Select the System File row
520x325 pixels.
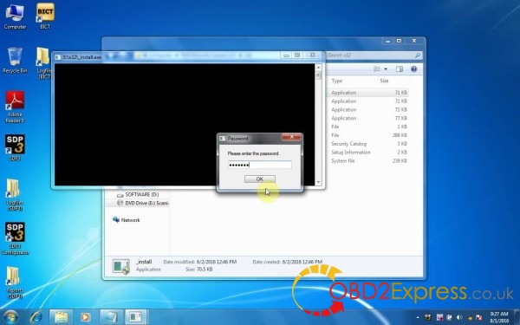pyautogui.click(x=369, y=161)
